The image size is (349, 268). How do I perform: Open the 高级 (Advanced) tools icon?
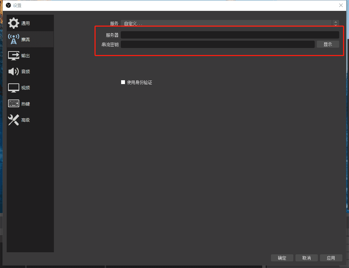click(x=14, y=120)
